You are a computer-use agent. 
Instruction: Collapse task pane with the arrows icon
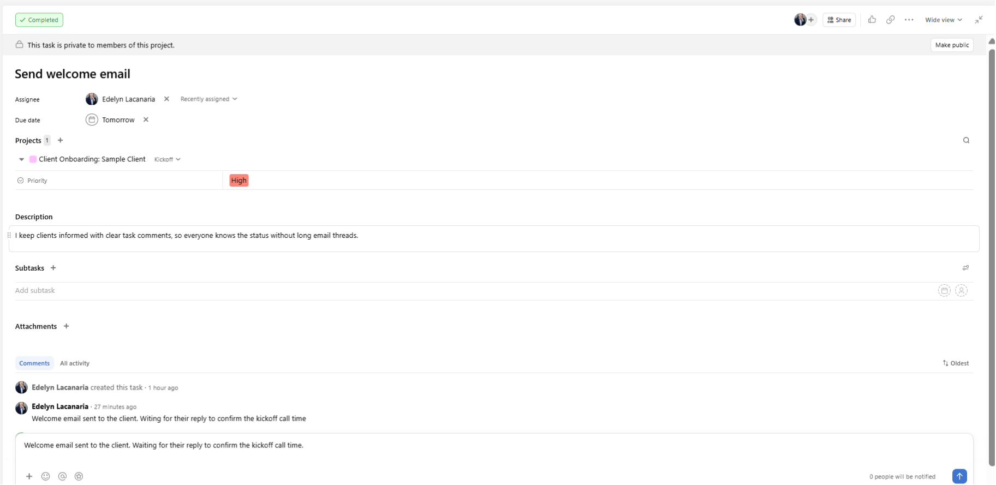click(979, 20)
